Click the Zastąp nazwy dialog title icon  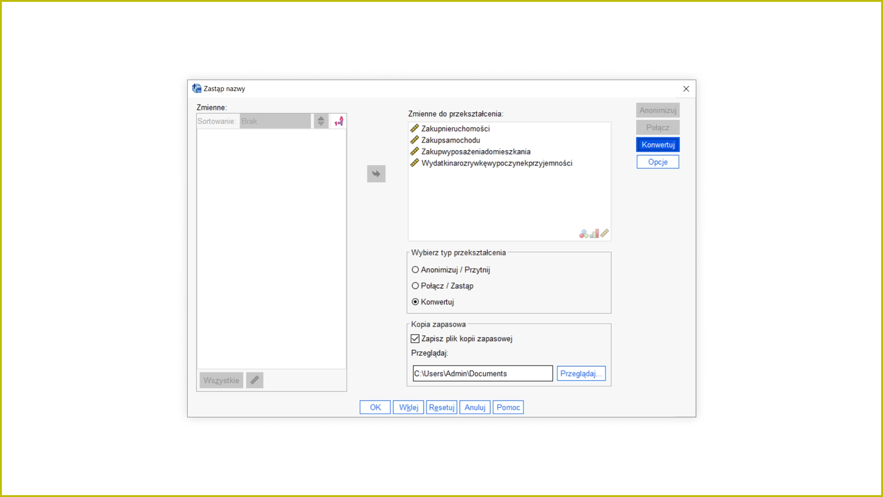(197, 88)
